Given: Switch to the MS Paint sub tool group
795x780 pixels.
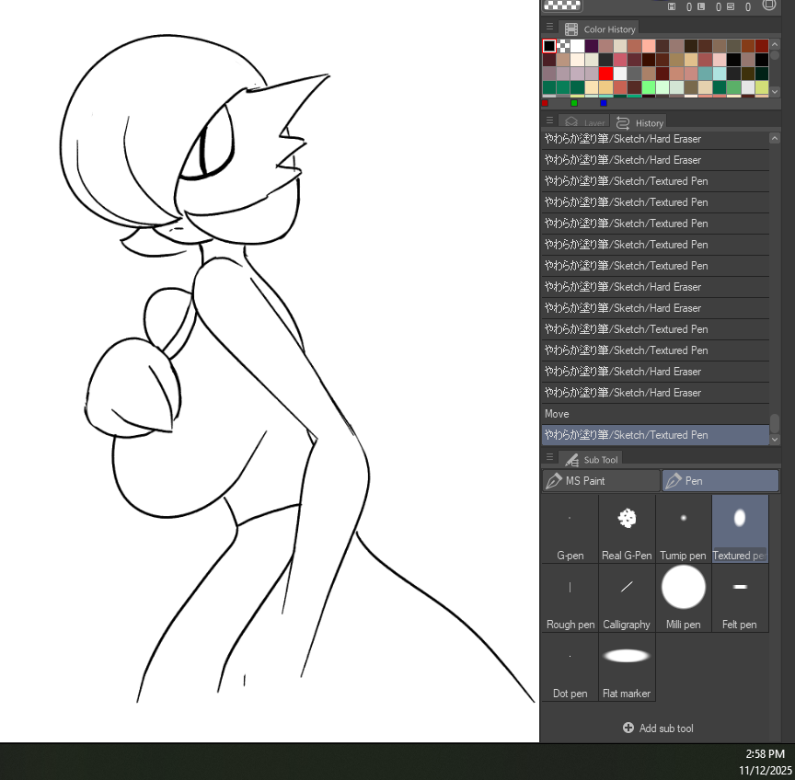Looking at the screenshot, I should tap(601, 480).
